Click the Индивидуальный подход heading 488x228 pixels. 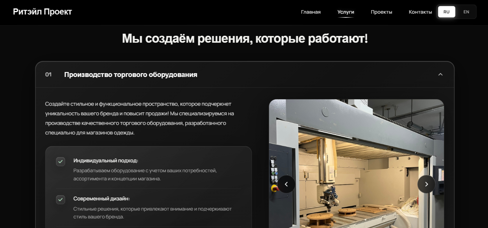[x=106, y=161]
